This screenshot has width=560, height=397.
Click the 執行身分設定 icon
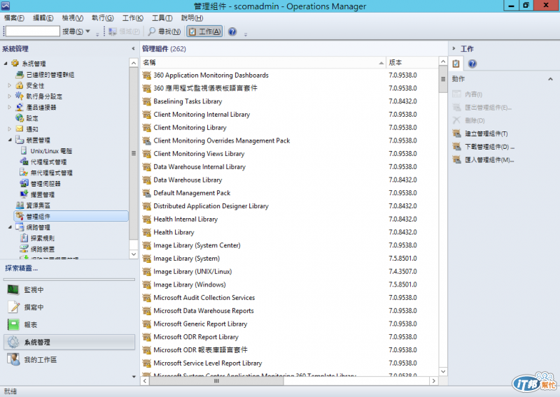[20, 96]
